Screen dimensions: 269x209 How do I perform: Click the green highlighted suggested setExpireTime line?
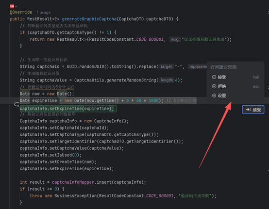click(x=68, y=109)
